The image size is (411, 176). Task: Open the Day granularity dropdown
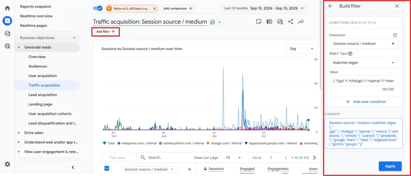301,49
